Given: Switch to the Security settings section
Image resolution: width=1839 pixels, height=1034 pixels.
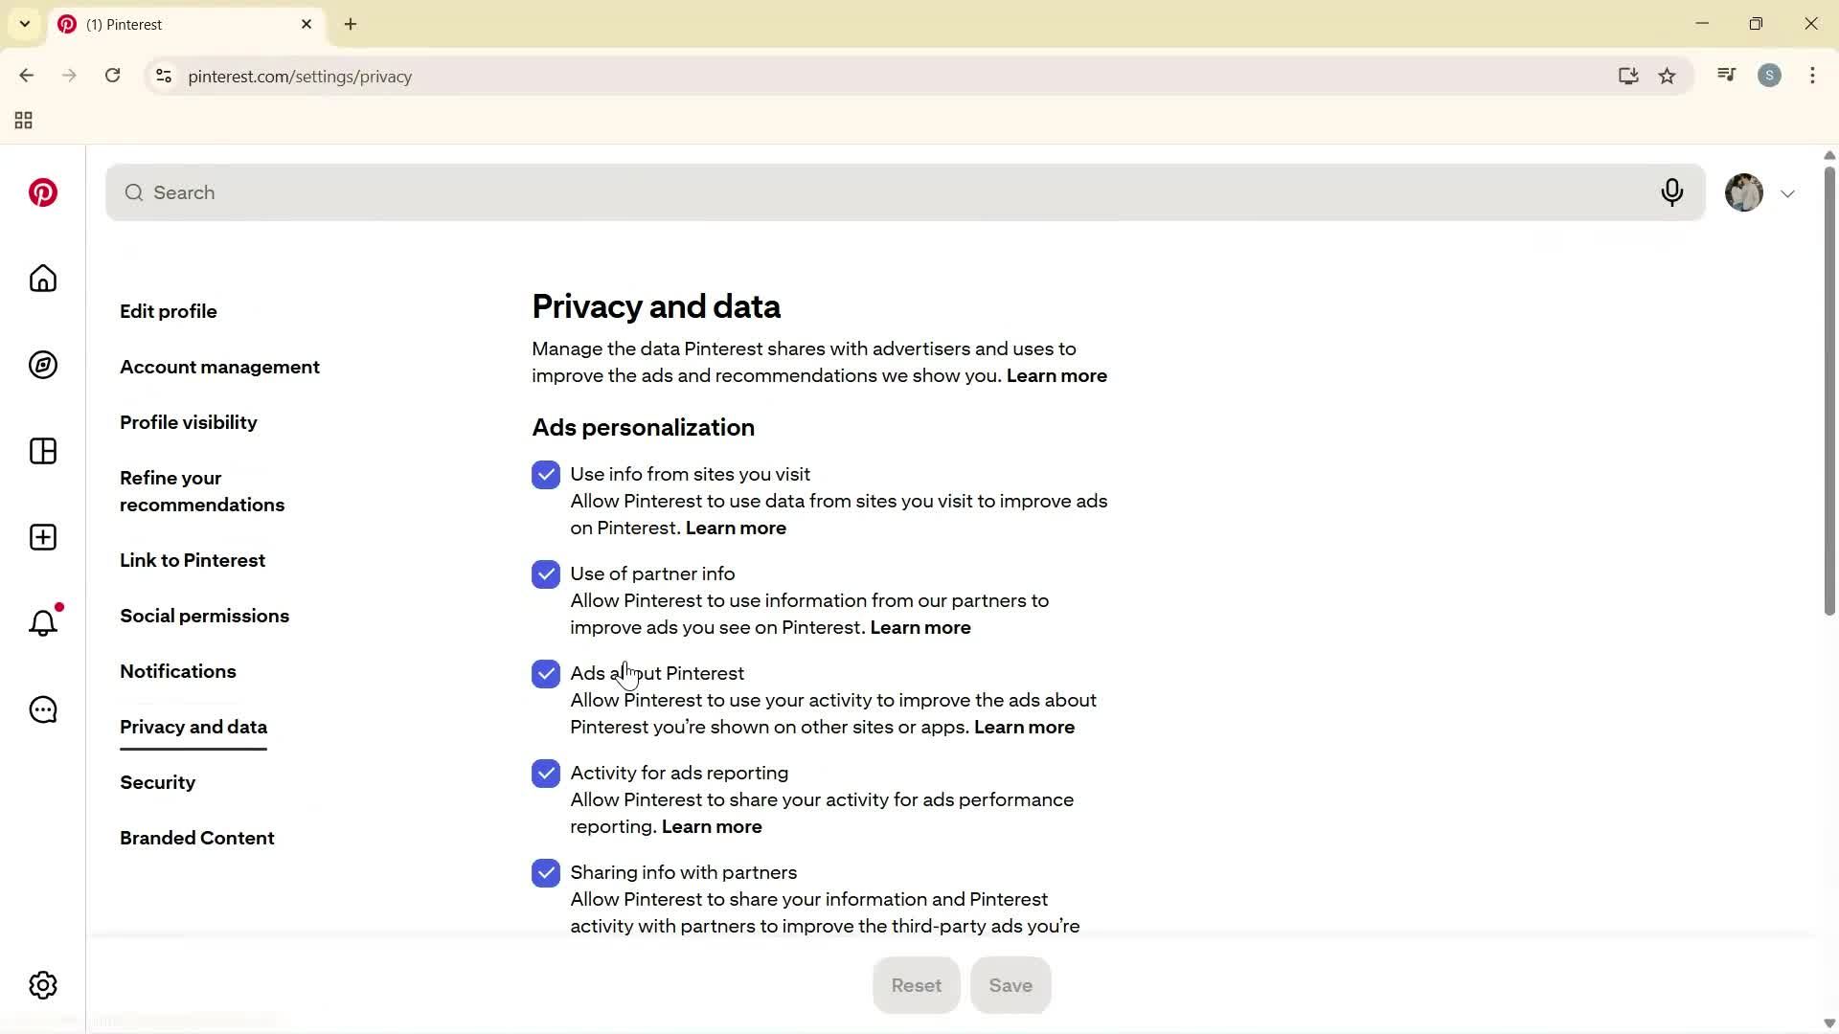Looking at the screenshot, I should 157,782.
